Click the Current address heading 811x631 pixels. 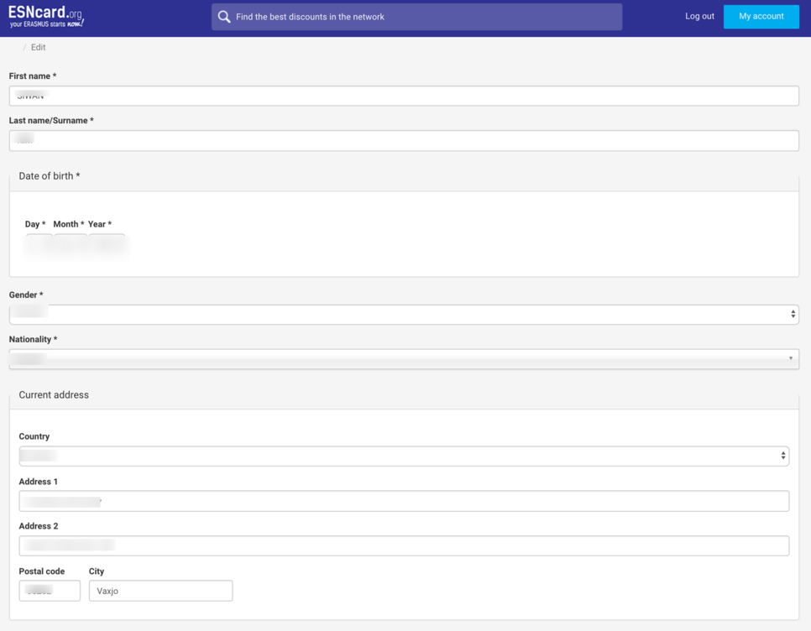pos(54,395)
